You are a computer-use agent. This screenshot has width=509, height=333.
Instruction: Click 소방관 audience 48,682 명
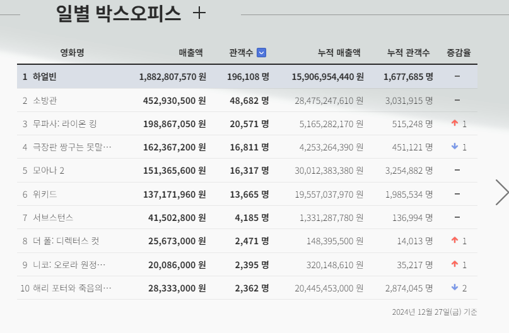pyautogui.click(x=249, y=101)
